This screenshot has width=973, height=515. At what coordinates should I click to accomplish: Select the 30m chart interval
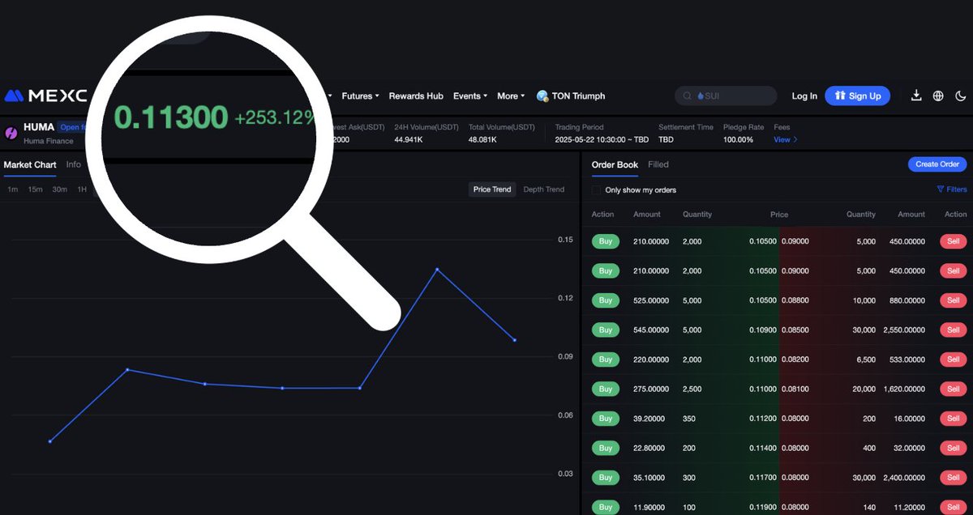tap(59, 189)
